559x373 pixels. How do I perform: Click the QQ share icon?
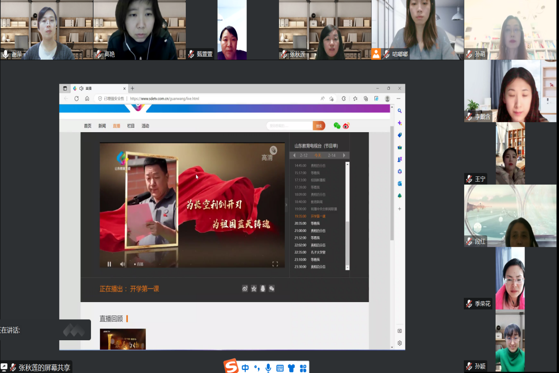263,289
